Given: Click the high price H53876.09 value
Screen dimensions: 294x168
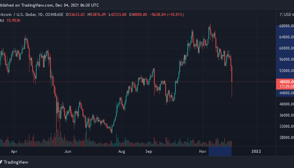Looking at the screenshot, I should pos(97,14).
